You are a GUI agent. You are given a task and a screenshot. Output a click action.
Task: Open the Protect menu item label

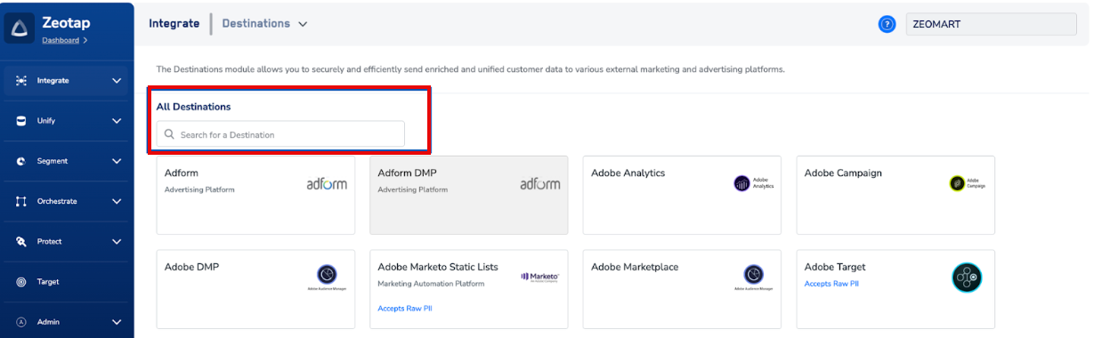coord(49,241)
